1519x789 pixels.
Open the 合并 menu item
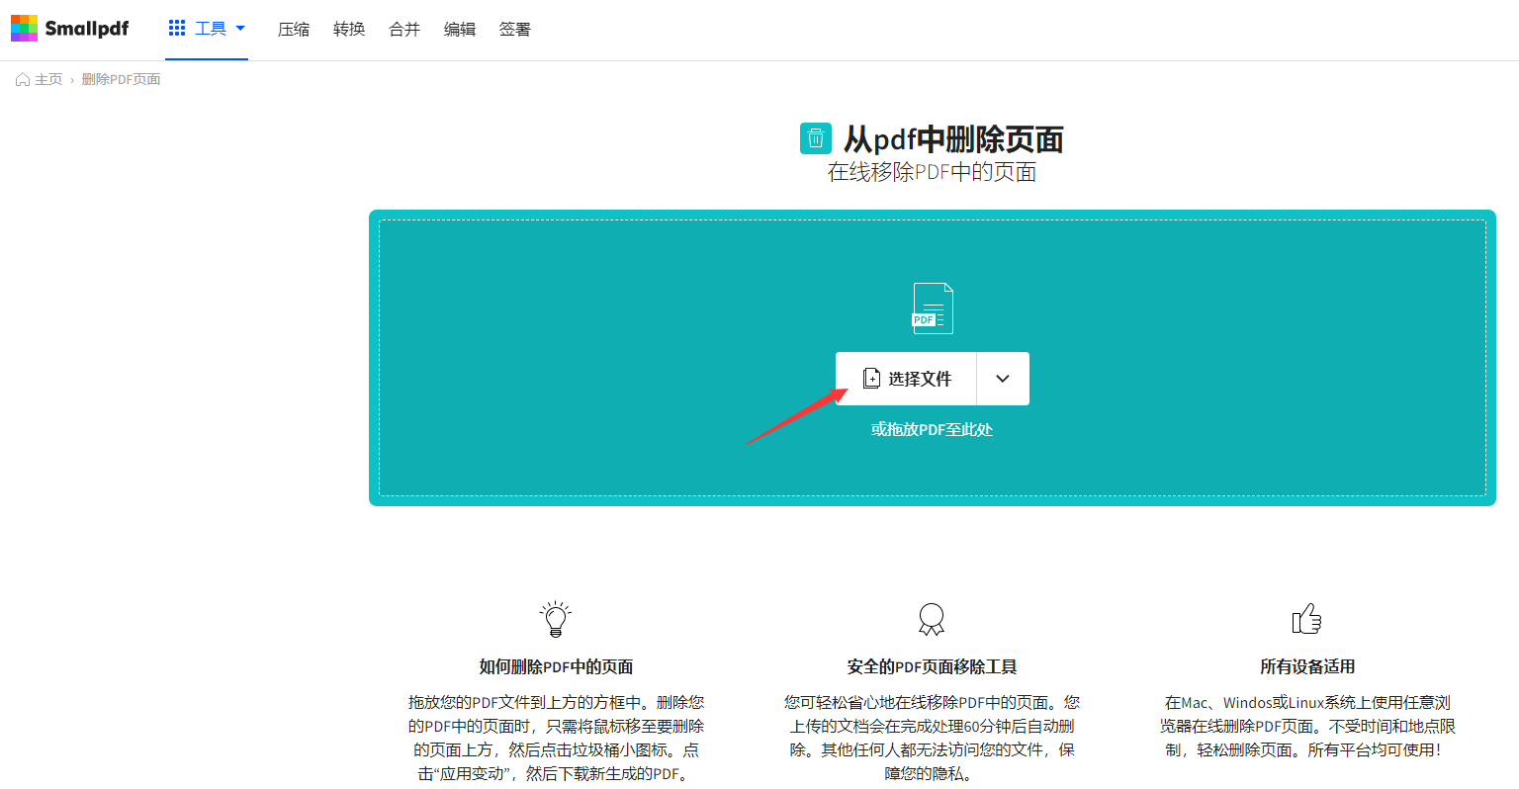click(x=404, y=30)
